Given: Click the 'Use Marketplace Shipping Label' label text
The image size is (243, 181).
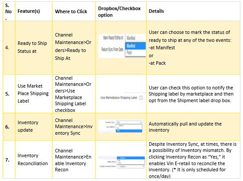Looking at the screenshot, I should (119, 98).
